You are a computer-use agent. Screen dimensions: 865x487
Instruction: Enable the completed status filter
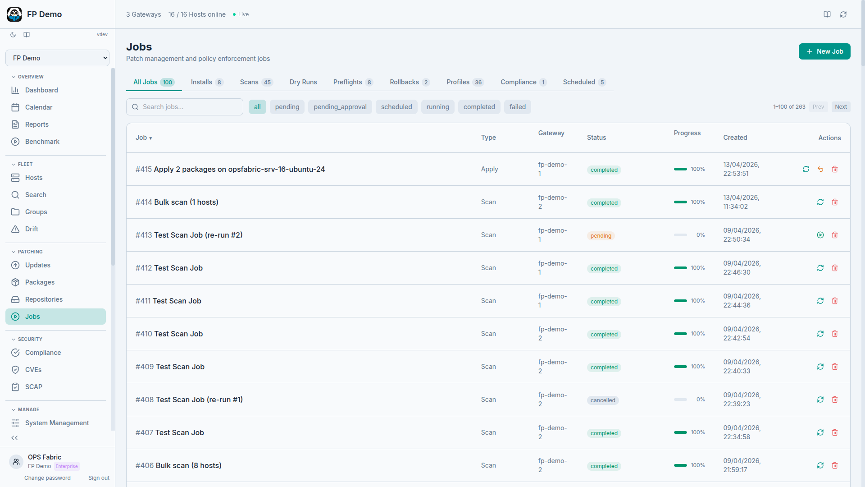479,107
